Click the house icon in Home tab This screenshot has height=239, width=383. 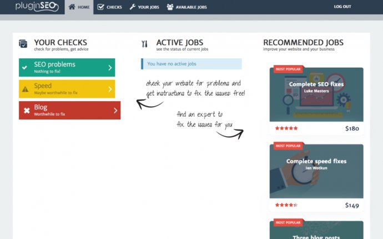(x=72, y=7)
